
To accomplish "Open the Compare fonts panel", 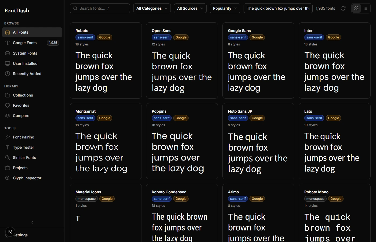I will pyautogui.click(x=21, y=116).
